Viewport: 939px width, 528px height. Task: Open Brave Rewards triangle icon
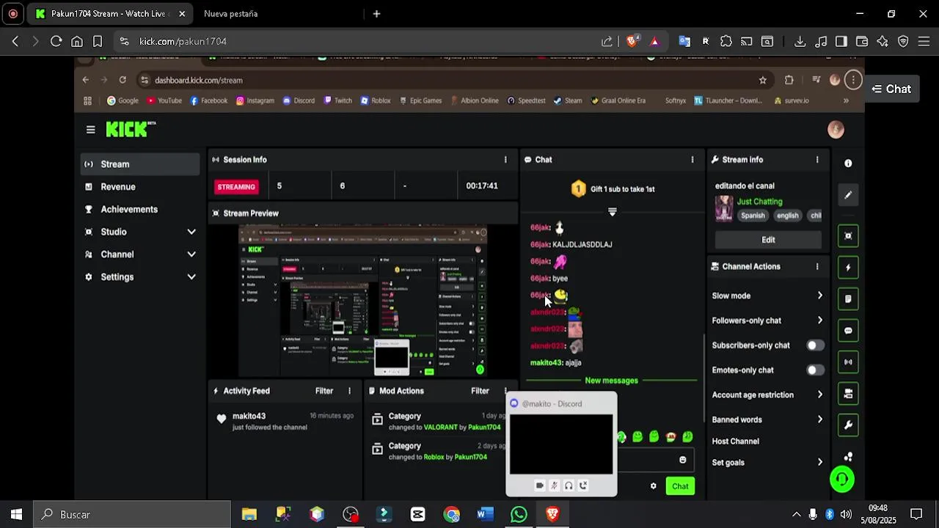click(654, 41)
